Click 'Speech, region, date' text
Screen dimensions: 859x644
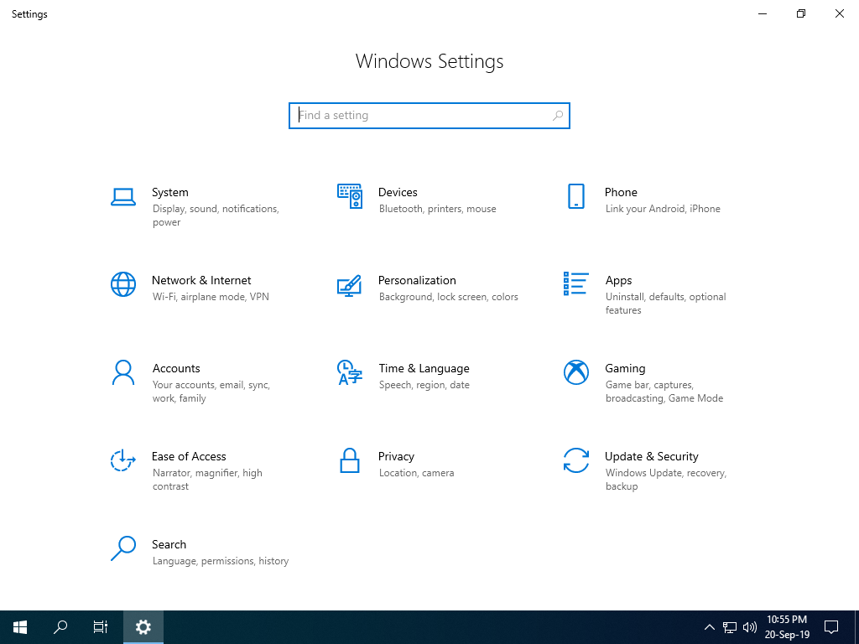424,385
